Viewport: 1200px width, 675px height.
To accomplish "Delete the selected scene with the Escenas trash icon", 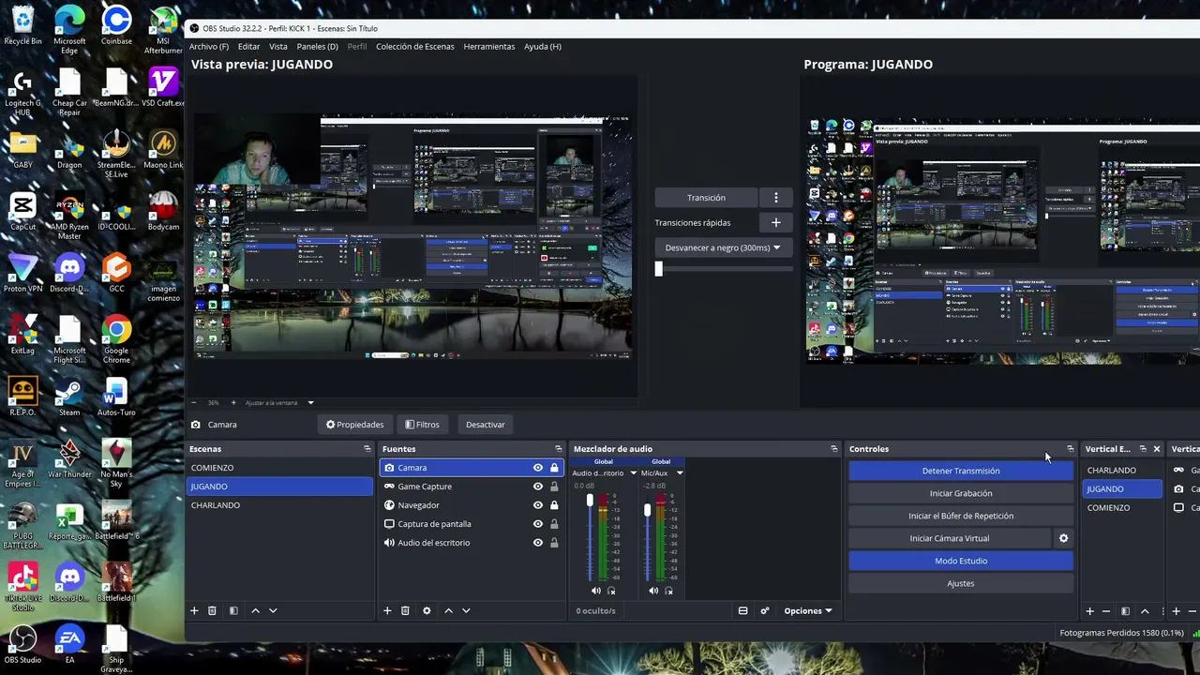I will coord(212,610).
